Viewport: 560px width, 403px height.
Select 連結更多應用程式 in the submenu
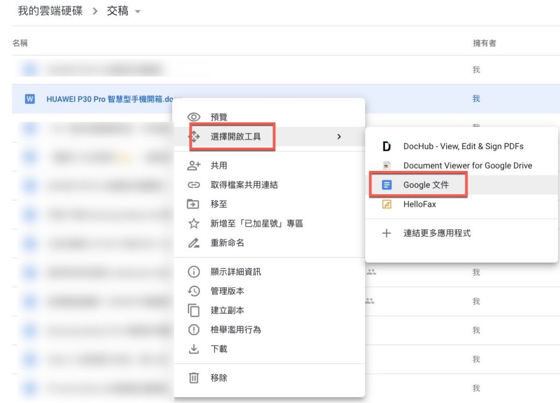[462, 233]
